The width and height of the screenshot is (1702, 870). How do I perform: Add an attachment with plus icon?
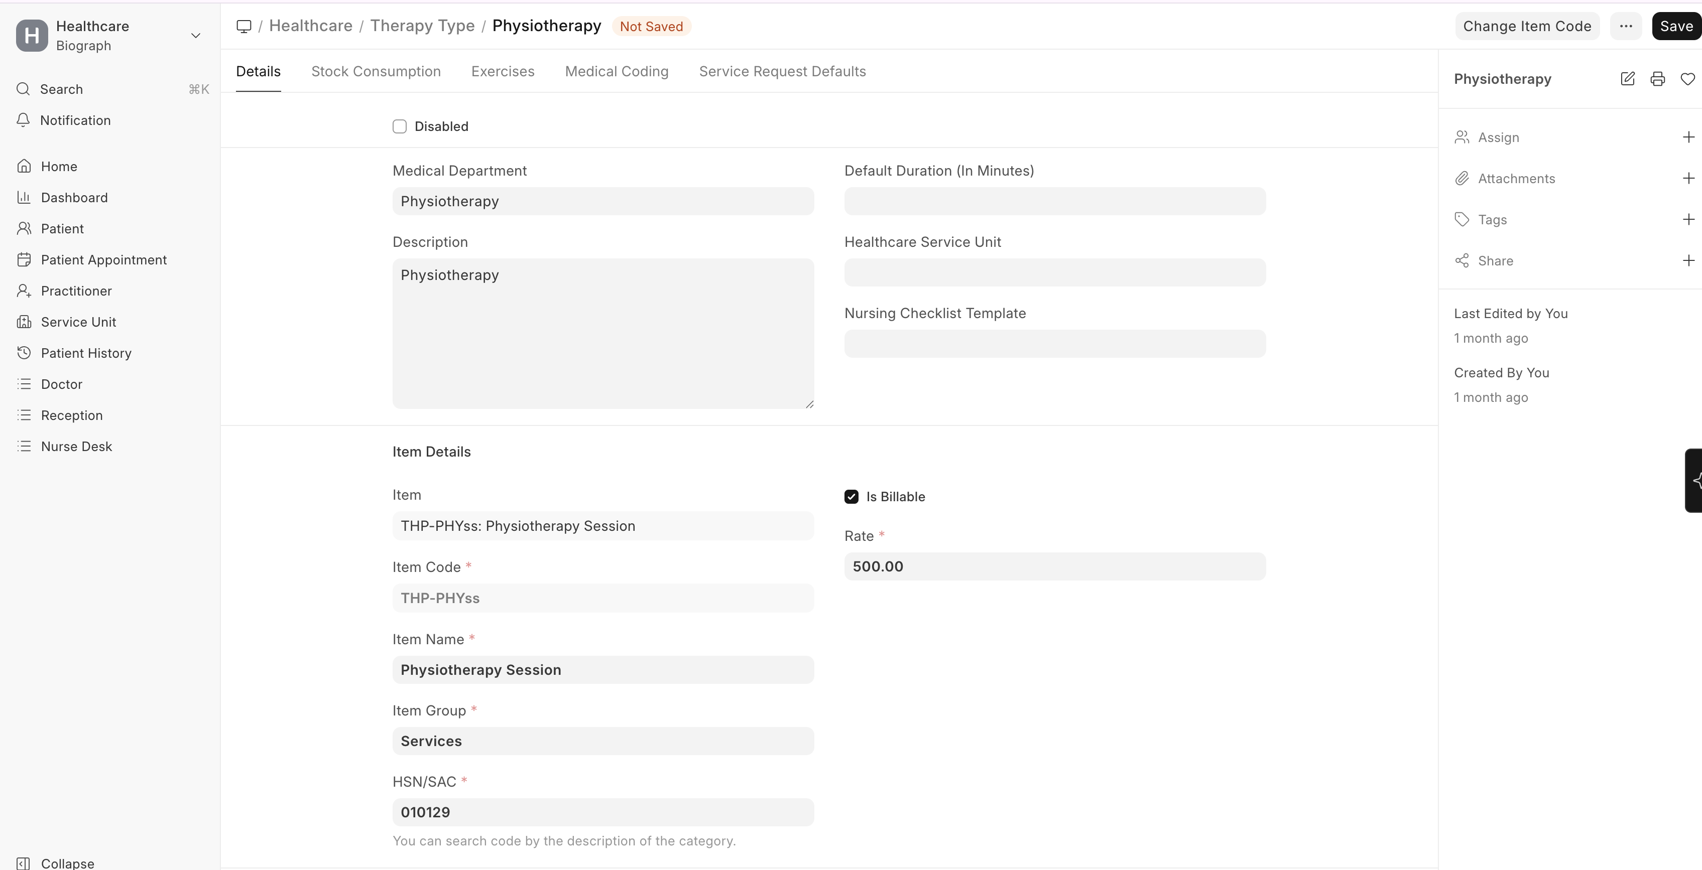pyautogui.click(x=1688, y=178)
